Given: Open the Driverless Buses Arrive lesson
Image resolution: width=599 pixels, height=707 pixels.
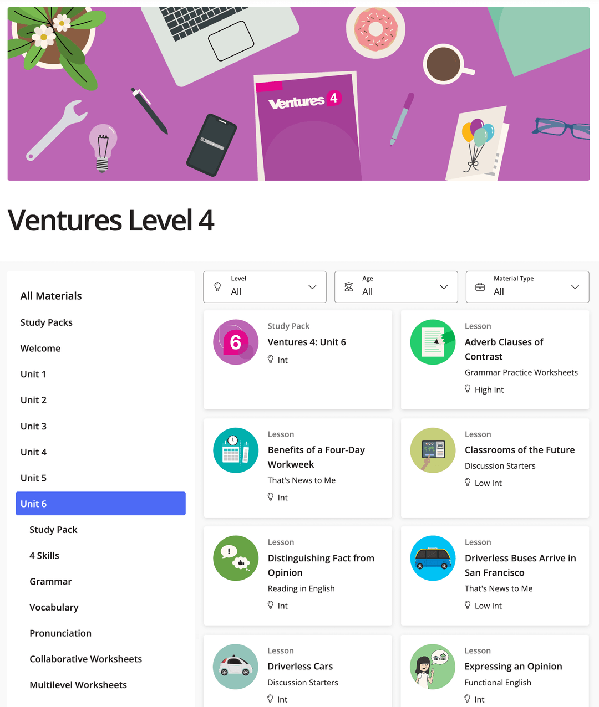Looking at the screenshot, I should coord(520,565).
